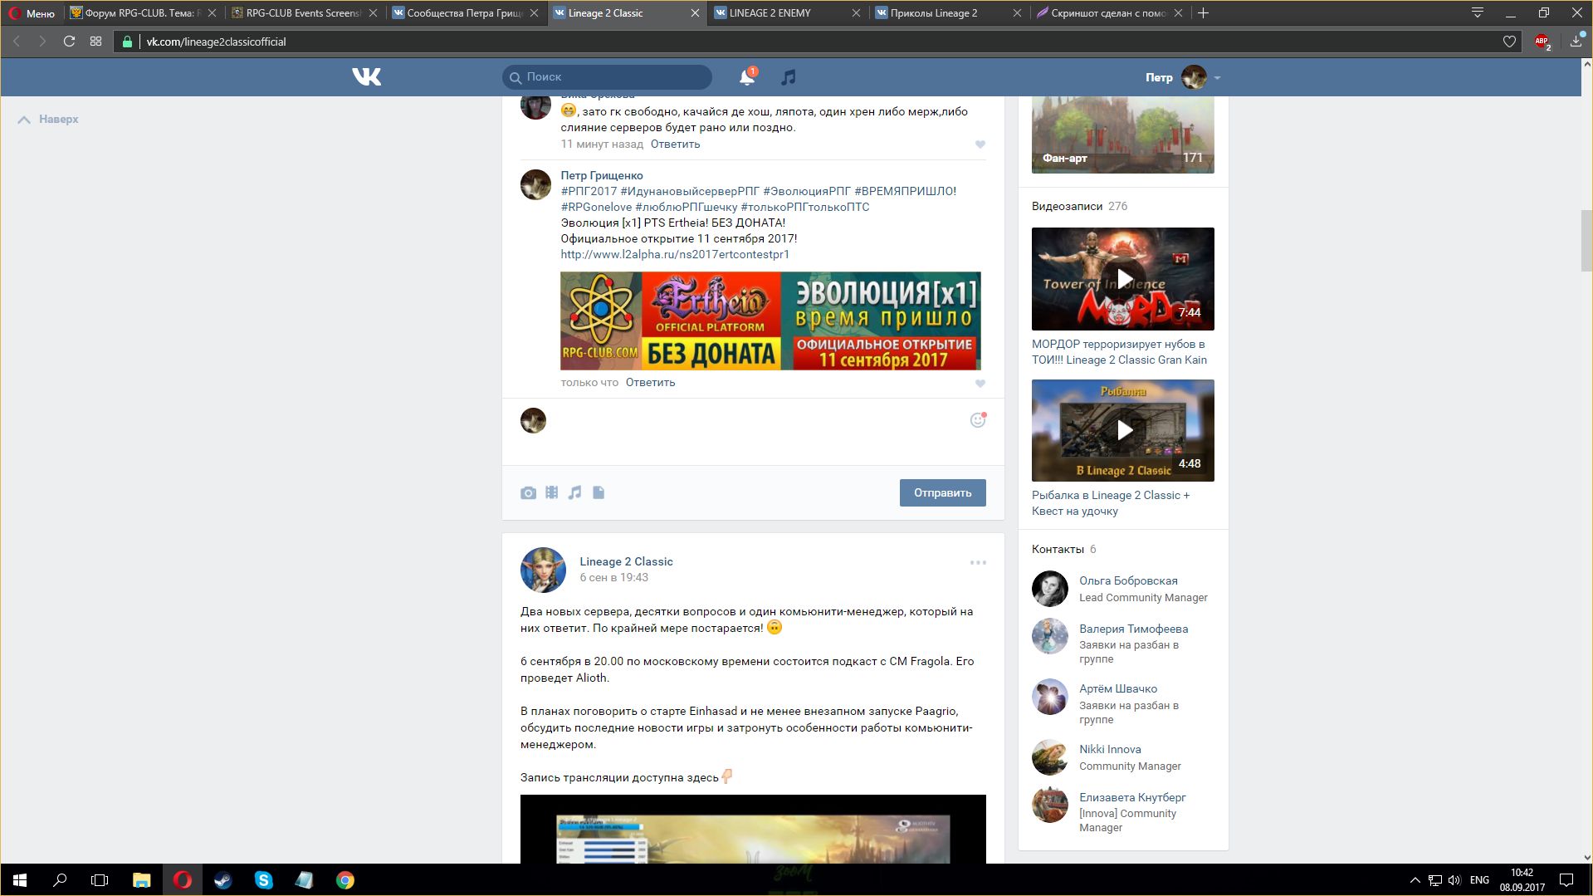Open Skype from the taskbar
Image resolution: width=1593 pixels, height=896 pixels.
[x=263, y=880]
